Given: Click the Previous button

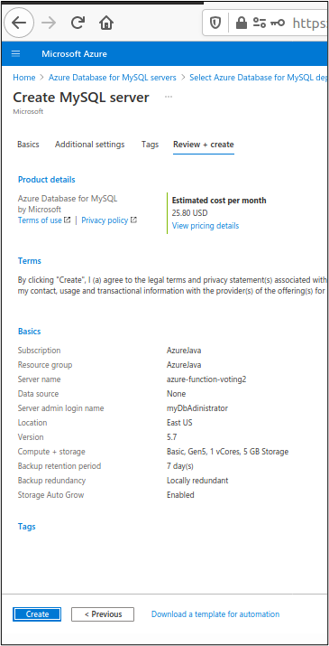Looking at the screenshot, I should tap(103, 613).
